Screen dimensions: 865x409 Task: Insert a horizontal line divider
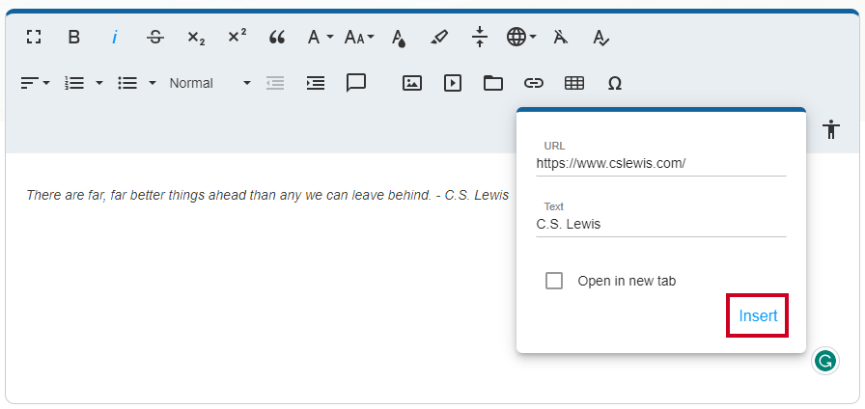480,37
